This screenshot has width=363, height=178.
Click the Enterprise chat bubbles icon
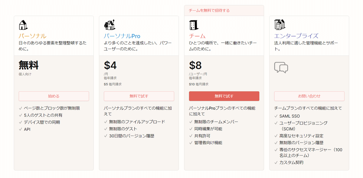[281, 68]
